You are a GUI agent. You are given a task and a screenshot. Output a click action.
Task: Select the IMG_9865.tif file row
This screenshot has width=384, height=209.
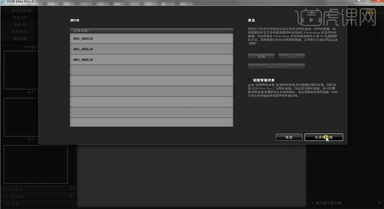coord(151,49)
